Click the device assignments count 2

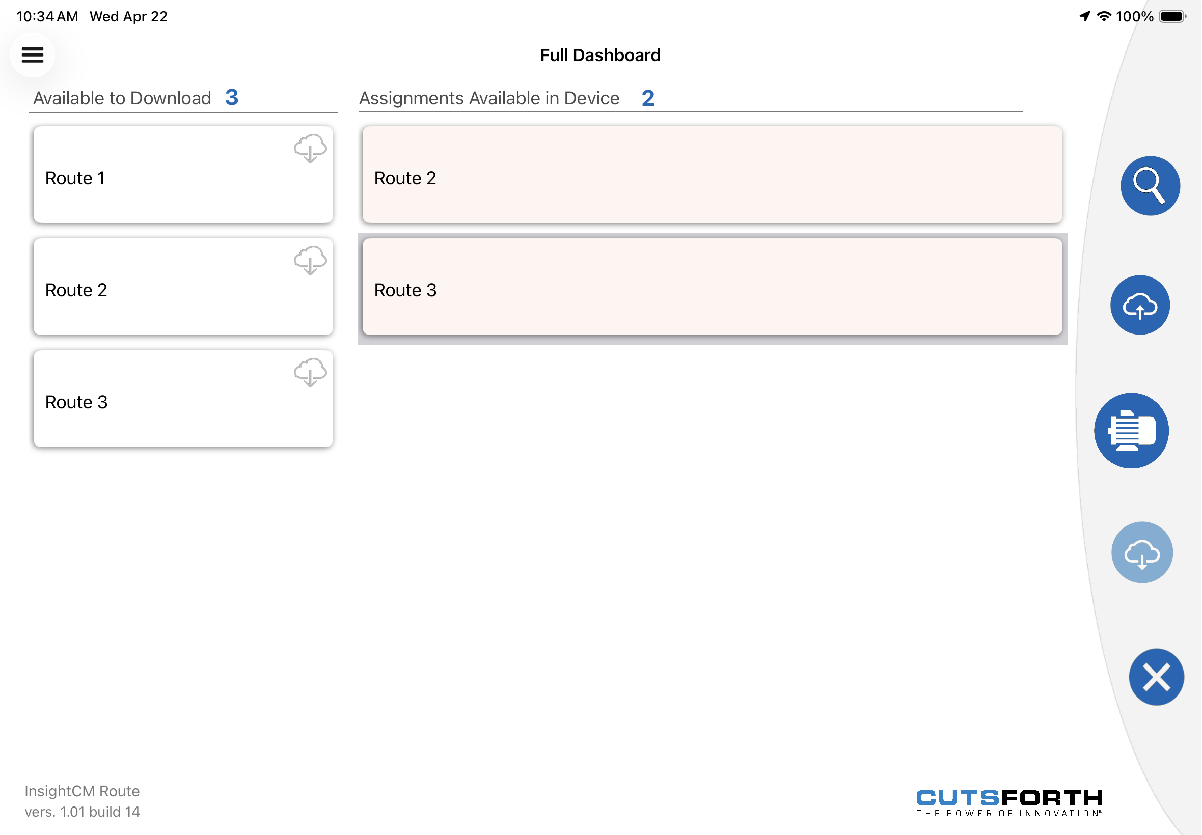(648, 98)
